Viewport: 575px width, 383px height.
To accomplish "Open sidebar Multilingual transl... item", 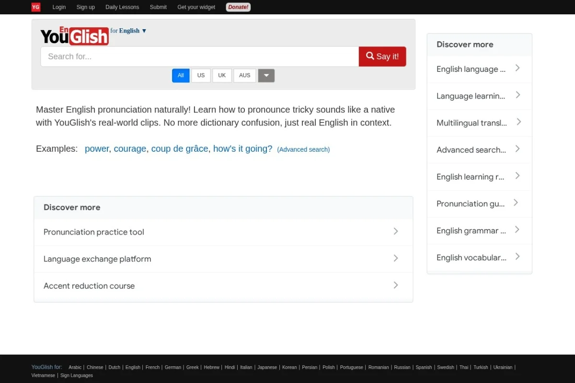I will [479, 123].
